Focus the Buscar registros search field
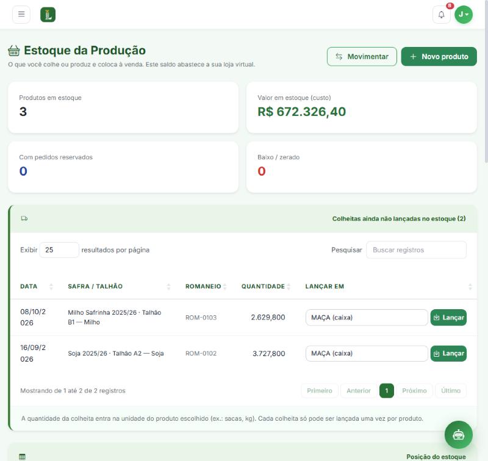The height and width of the screenshot is (461, 488). pos(416,250)
